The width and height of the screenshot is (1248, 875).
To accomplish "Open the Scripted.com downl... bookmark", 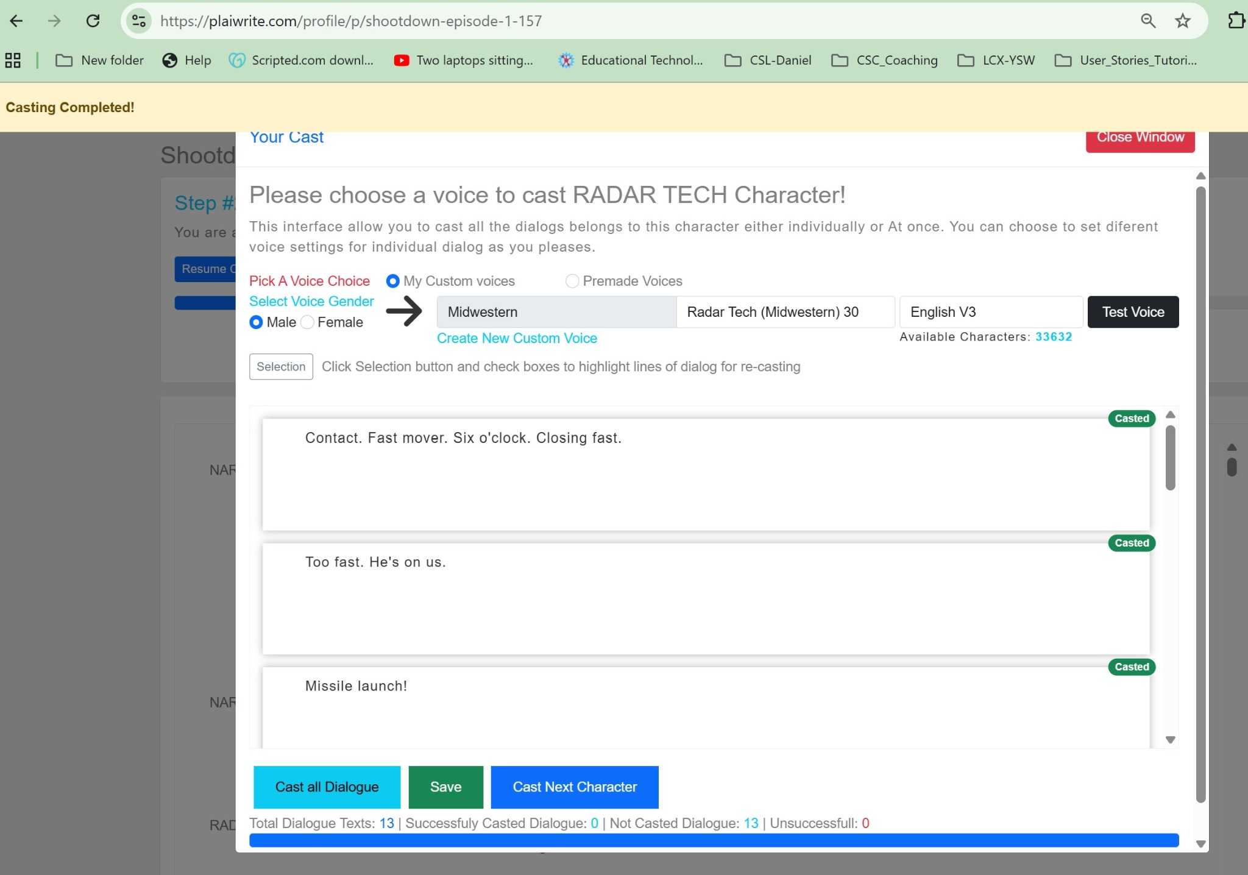I will [301, 60].
